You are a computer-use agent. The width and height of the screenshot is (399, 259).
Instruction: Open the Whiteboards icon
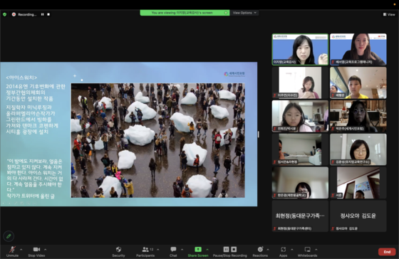(x=307, y=249)
